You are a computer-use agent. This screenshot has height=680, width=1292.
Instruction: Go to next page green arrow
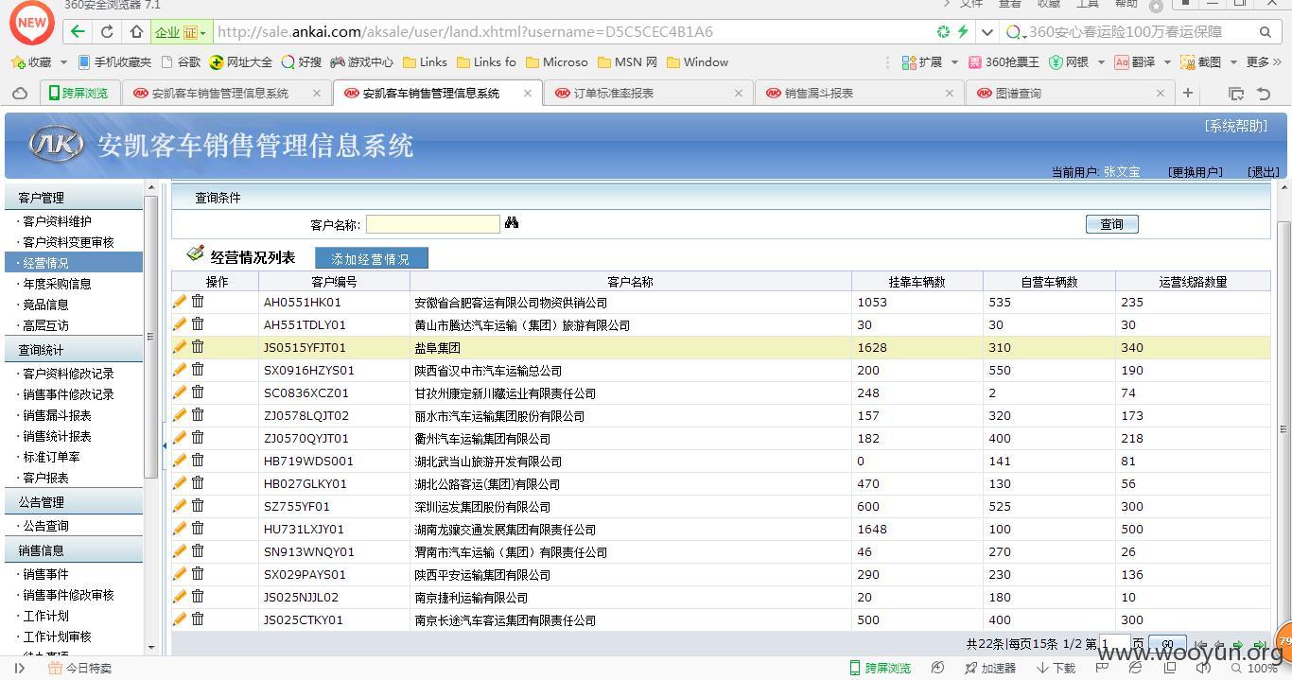click(x=1237, y=645)
